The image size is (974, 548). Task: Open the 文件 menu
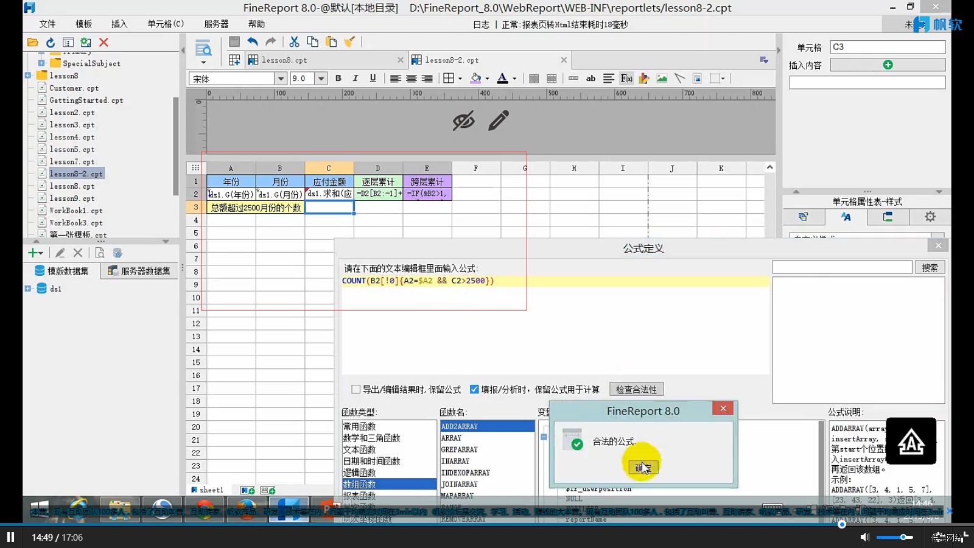(x=47, y=24)
